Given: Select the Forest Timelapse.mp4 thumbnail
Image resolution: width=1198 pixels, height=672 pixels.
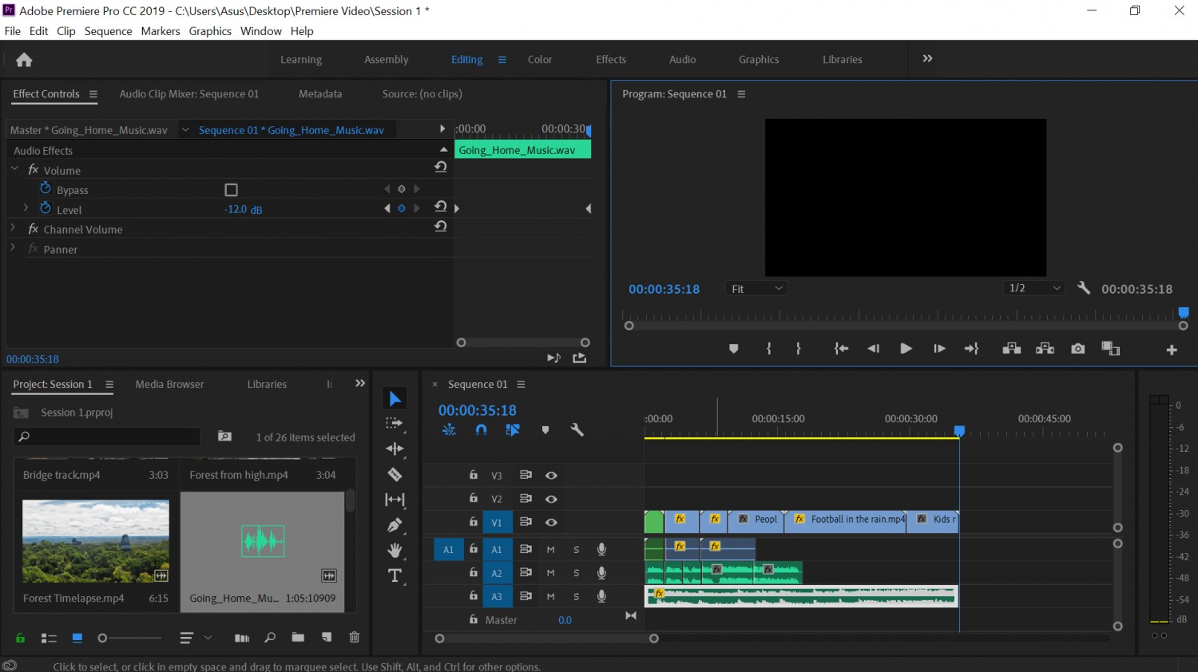Looking at the screenshot, I should coord(96,542).
